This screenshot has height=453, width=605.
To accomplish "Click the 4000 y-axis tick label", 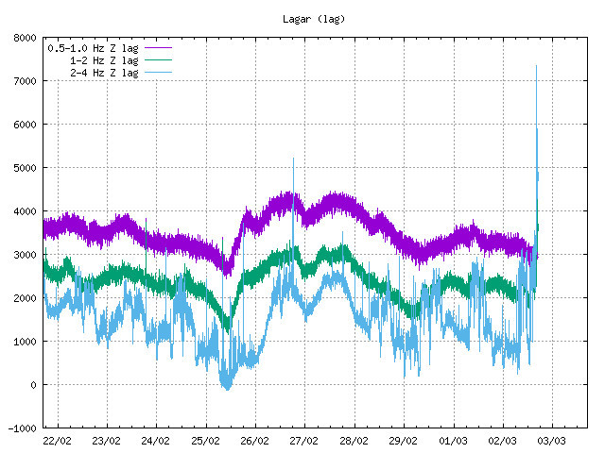I will click(26, 211).
